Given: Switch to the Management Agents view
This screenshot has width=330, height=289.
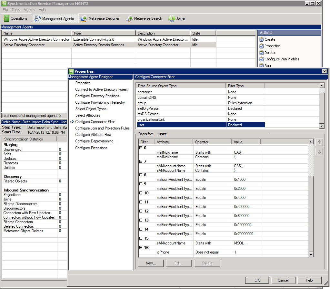Looking at the screenshot, I should point(55,18).
